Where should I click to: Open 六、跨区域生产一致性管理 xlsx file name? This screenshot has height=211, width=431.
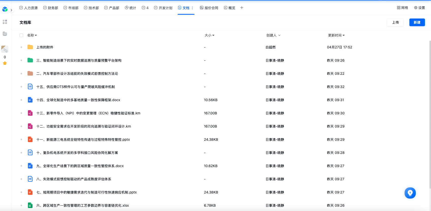tap(83, 205)
